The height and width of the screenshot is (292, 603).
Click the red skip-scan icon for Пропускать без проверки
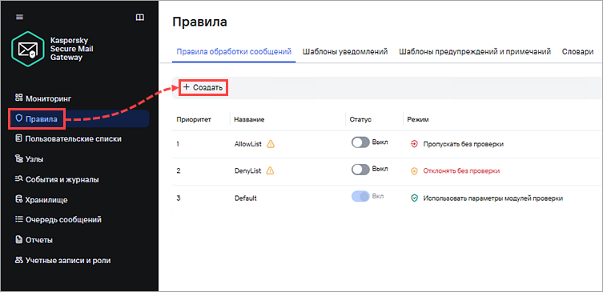pos(414,144)
